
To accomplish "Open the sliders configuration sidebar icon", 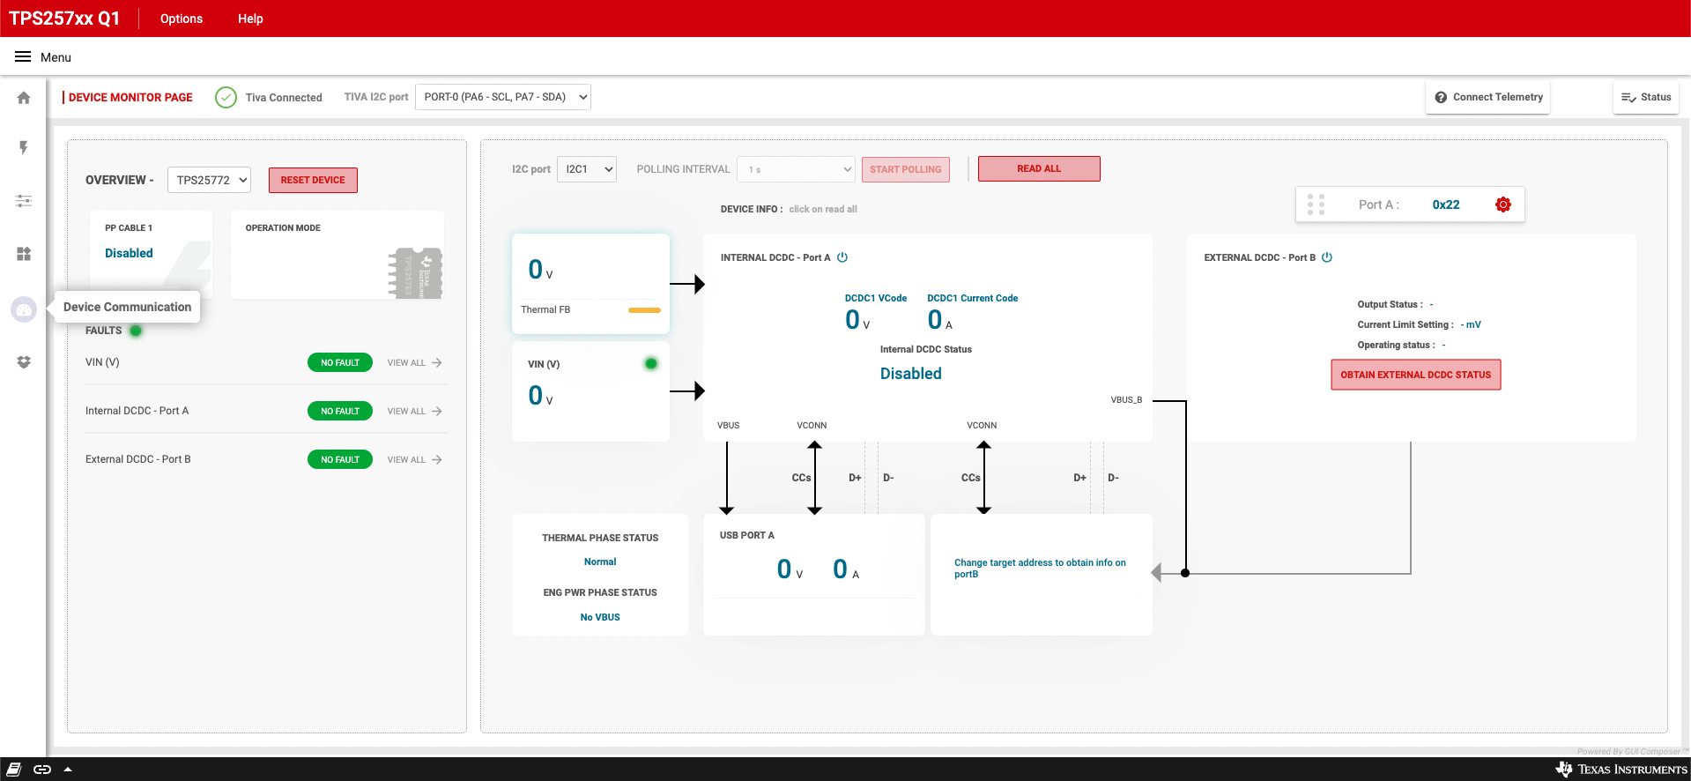I will [24, 201].
